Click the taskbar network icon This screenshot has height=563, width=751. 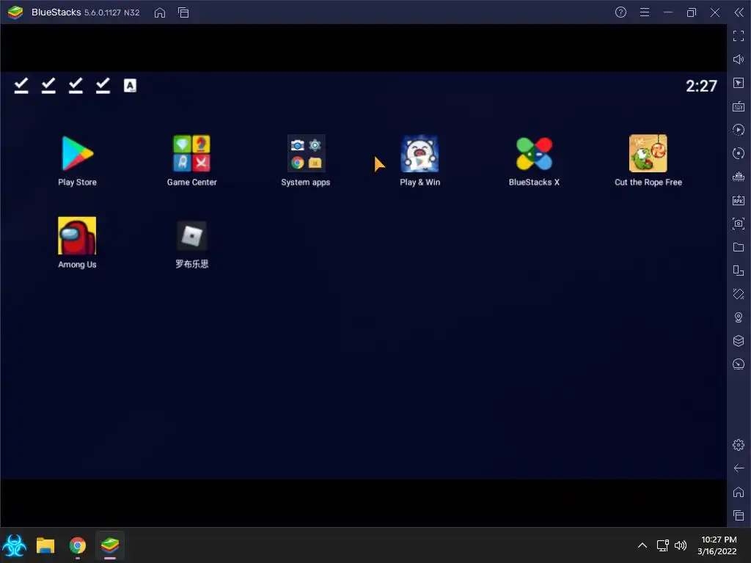pos(663,545)
